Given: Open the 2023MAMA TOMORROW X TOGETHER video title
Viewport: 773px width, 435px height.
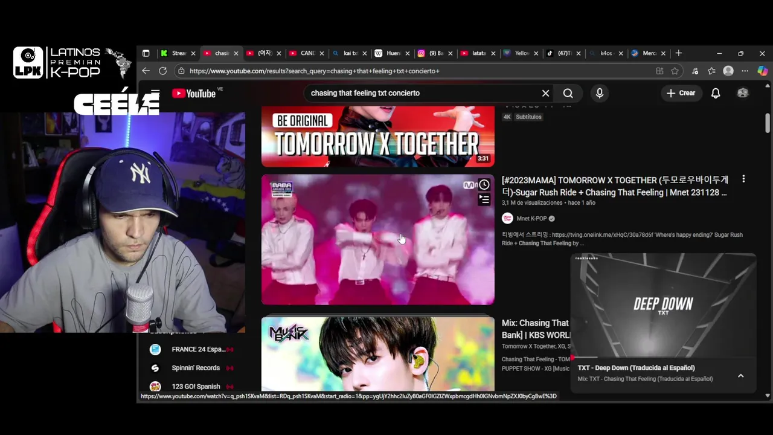Looking at the screenshot, I should tap(615, 186).
